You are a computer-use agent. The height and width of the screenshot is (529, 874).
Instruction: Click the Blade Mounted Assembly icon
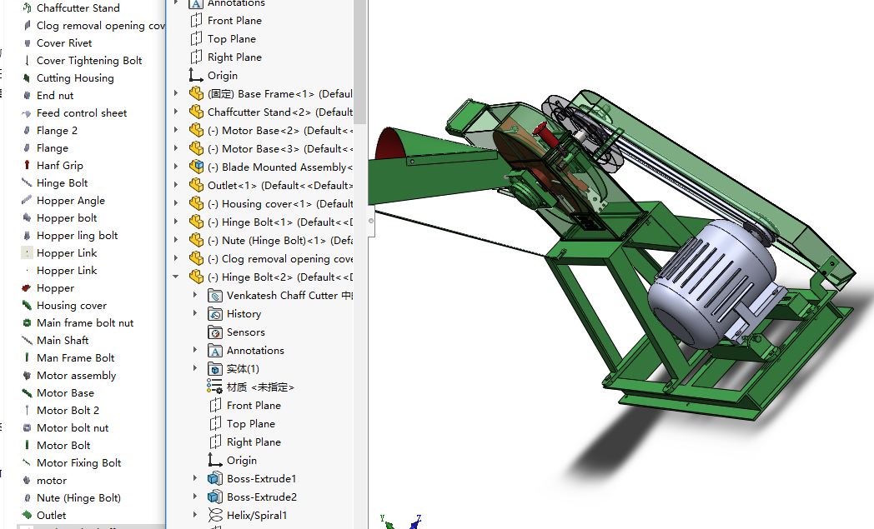197,167
